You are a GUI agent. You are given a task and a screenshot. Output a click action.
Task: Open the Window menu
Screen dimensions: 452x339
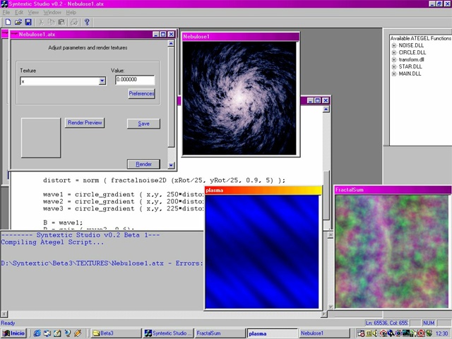(x=52, y=13)
